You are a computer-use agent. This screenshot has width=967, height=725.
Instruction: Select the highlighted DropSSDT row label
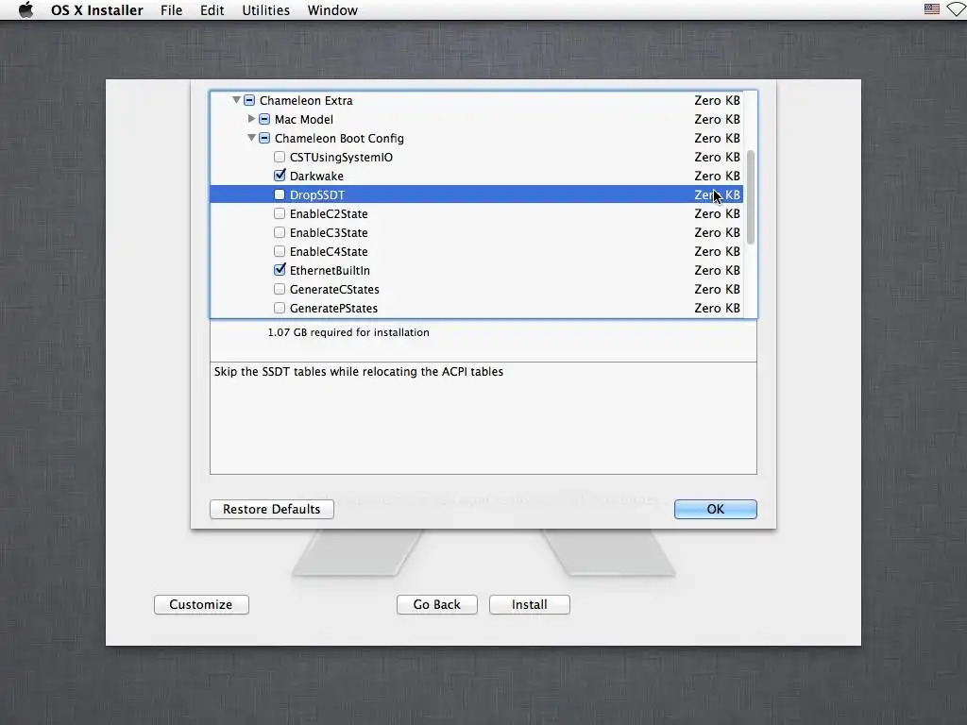pos(317,194)
